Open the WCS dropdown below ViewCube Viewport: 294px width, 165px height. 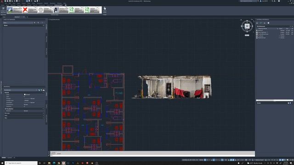[x=247, y=35]
